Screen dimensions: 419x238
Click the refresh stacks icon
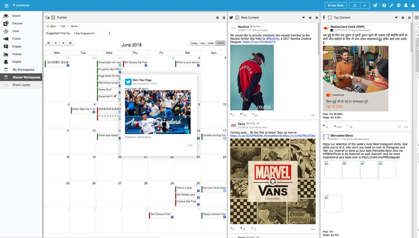(x=355, y=6)
